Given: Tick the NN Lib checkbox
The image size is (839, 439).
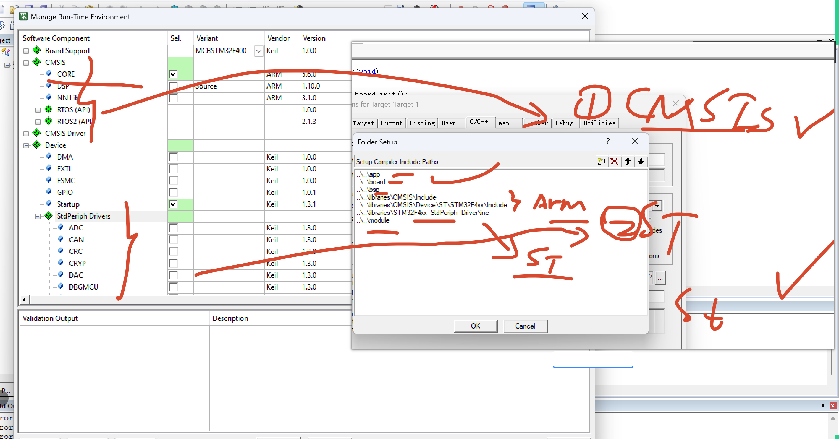Looking at the screenshot, I should point(174,97).
